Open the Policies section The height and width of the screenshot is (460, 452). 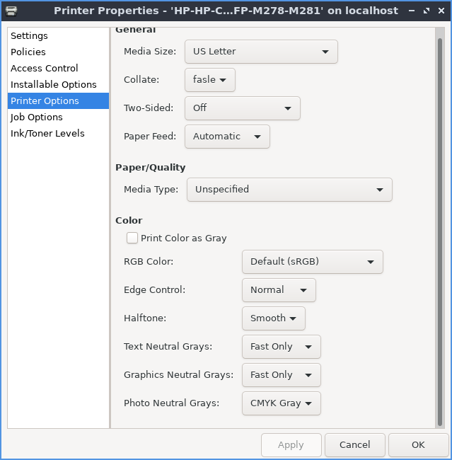[28, 52]
